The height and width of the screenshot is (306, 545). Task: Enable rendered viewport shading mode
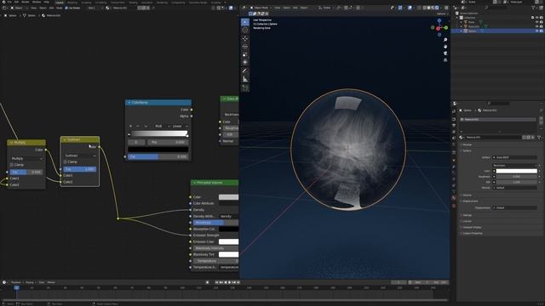(437, 8)
